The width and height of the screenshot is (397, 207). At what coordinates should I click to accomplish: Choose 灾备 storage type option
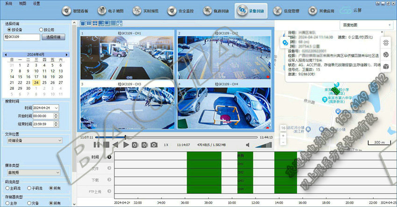(x=29, y=203)
